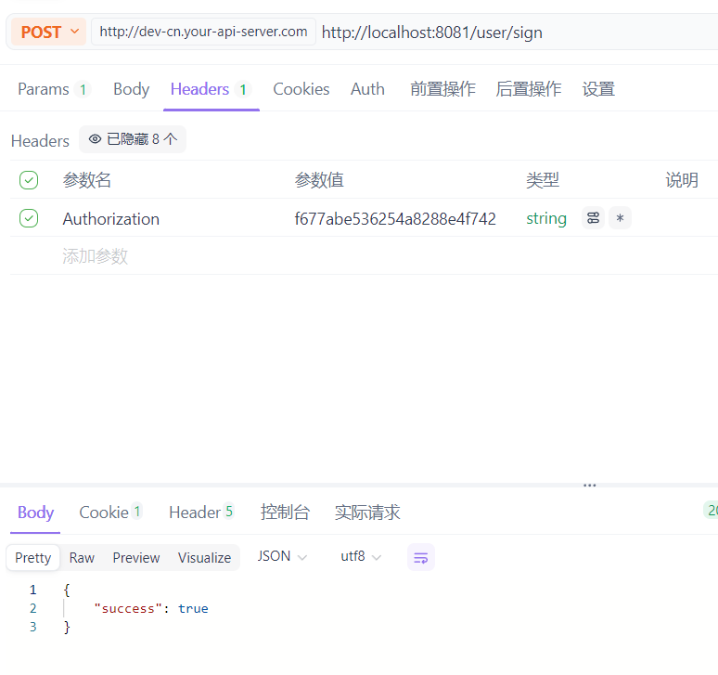Open the JSON format dropdown

pos(281,556)
